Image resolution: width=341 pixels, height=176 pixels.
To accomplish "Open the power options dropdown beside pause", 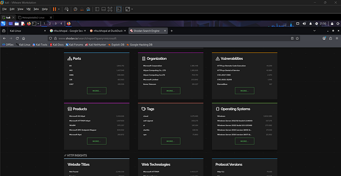I will [59, 9].
